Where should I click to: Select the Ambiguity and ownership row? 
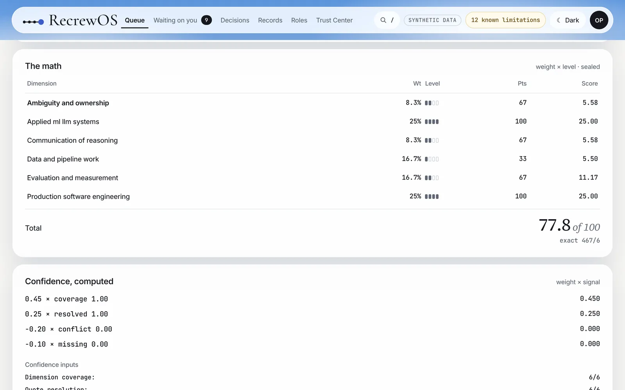(x=312, y=103)
